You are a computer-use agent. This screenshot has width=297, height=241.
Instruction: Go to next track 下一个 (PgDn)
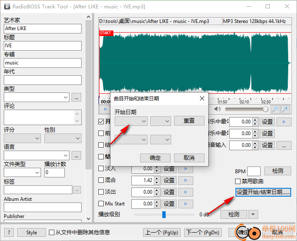pyautogui.click(x=202, y=232)
